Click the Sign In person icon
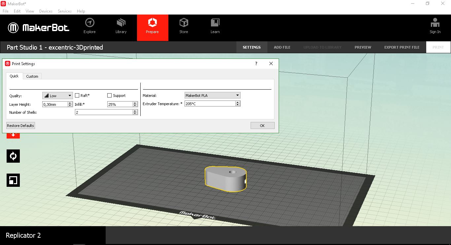The height and width of the screenshot is (245, 451). coord(435,22)
